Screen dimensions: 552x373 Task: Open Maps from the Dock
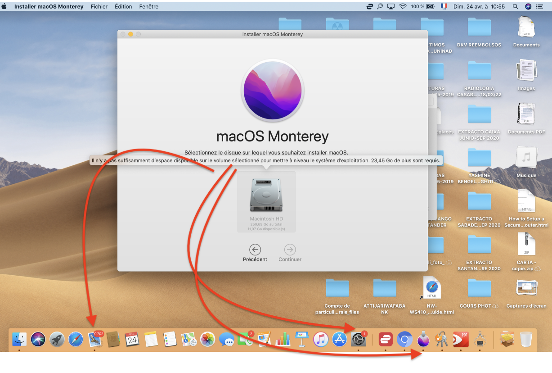click(x=188, y=339)
